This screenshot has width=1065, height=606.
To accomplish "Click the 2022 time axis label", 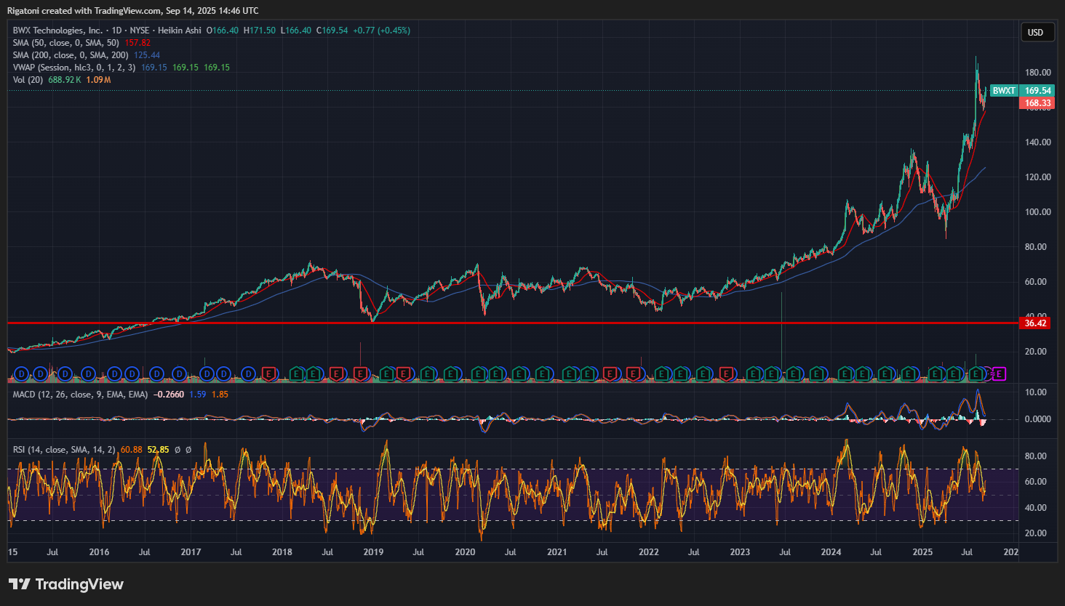I will [648, 552].
